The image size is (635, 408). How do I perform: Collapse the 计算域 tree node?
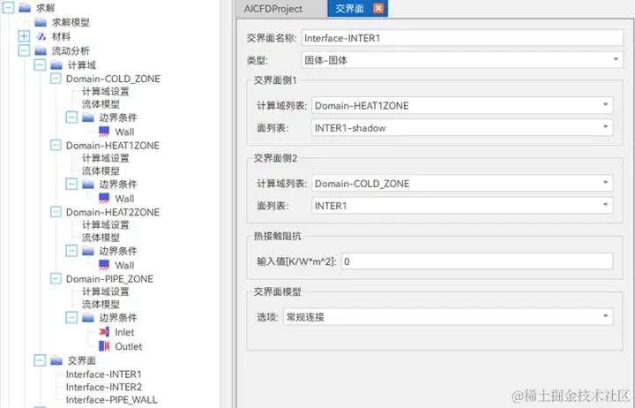tap(40, 64)
